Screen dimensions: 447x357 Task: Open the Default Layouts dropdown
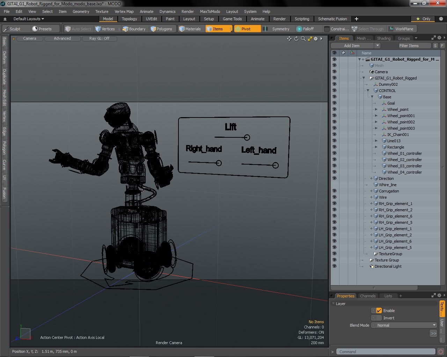tap(28, 19)
